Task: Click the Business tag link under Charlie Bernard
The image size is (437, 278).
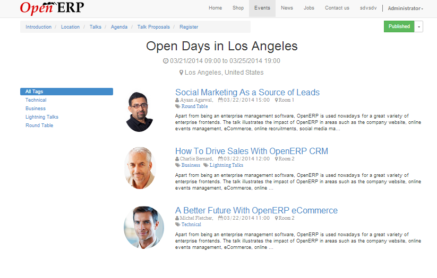Action: (191, 165)
